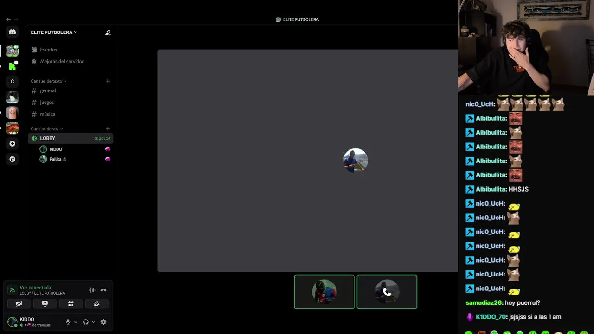Select the left participant tile below the call
The width and height of the screenshot is (594, 334).
click(324, 292)
